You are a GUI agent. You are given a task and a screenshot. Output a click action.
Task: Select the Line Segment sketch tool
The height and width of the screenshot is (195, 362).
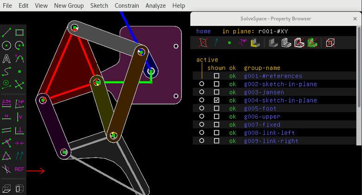(6, 33)
